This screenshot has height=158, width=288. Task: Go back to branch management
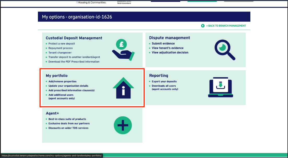click(x=226, y=26)
